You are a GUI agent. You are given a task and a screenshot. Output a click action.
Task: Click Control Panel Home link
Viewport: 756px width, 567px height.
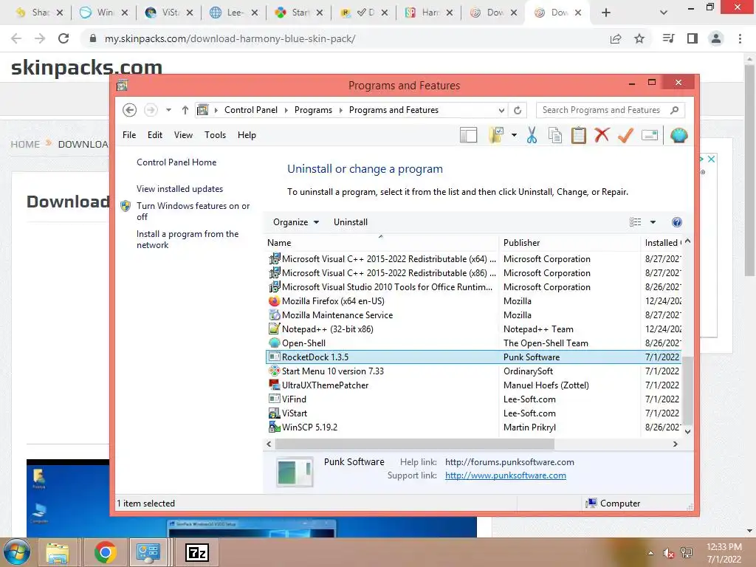[176, 162]
